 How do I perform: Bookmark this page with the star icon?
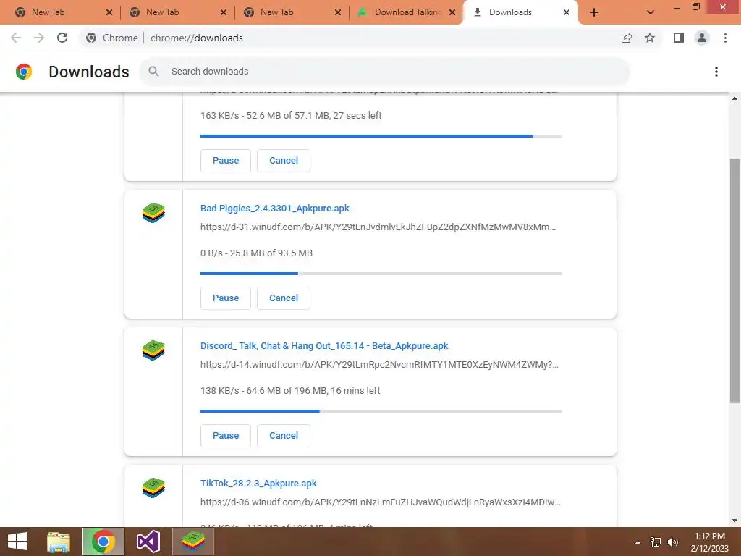pyautogui.click(x=650, y=38)
